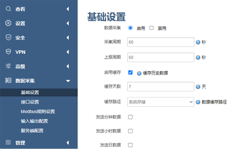
Task: Click help icon next to 缓存天数 field
Action: tap(198, 87)
